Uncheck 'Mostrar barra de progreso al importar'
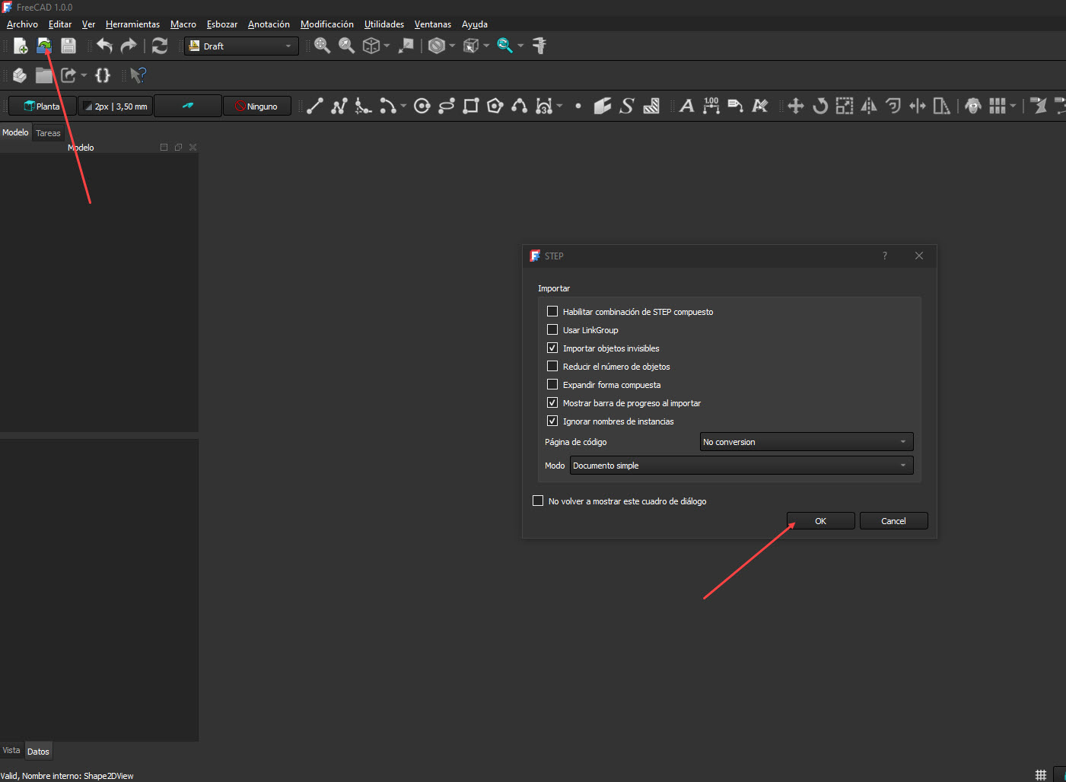 click(552, 402)
